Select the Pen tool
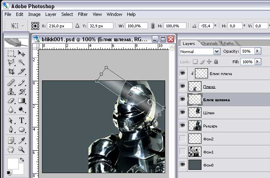The height and width of the screenshot is (178, 270). pos(11,129)
